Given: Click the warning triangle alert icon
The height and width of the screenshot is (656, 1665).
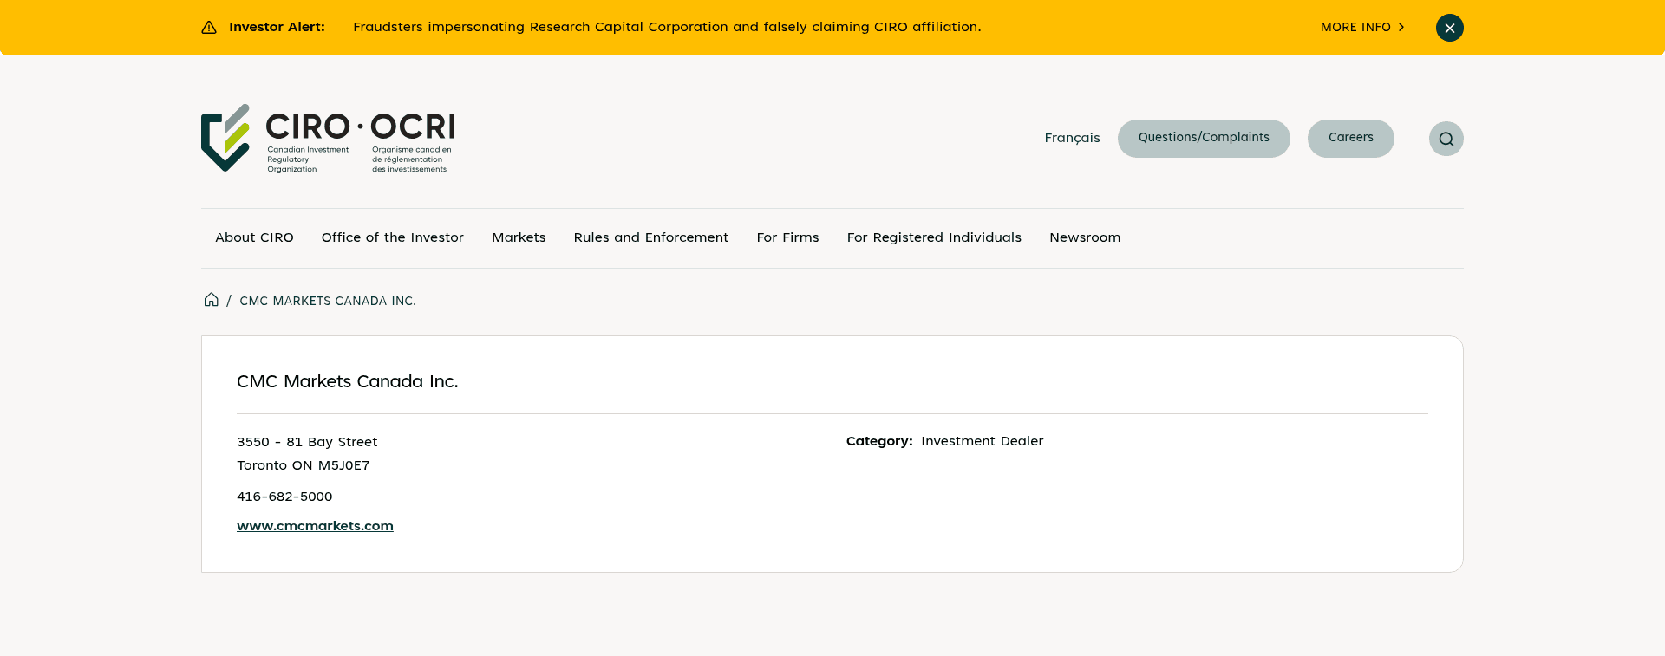Looking at the screenshot, I should coord(209,28).
